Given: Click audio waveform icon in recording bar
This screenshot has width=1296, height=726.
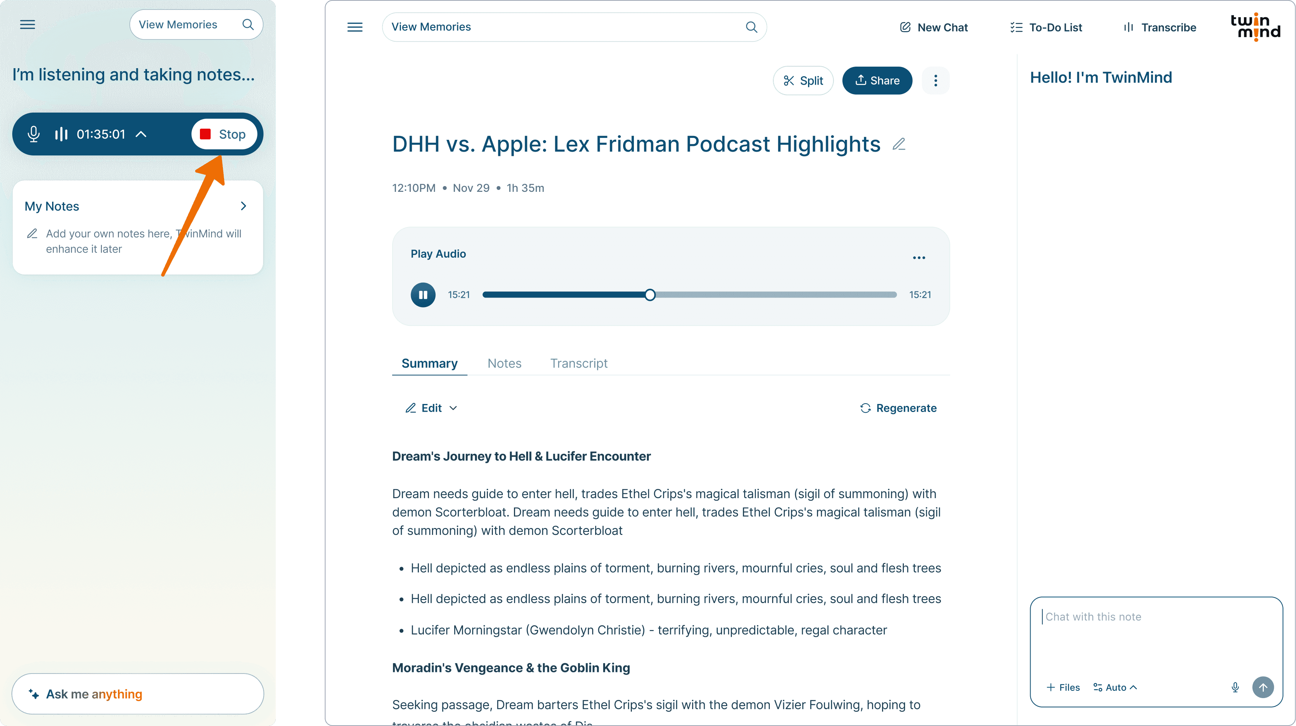Looking at the screenshot, I should (x=61, y=134).
